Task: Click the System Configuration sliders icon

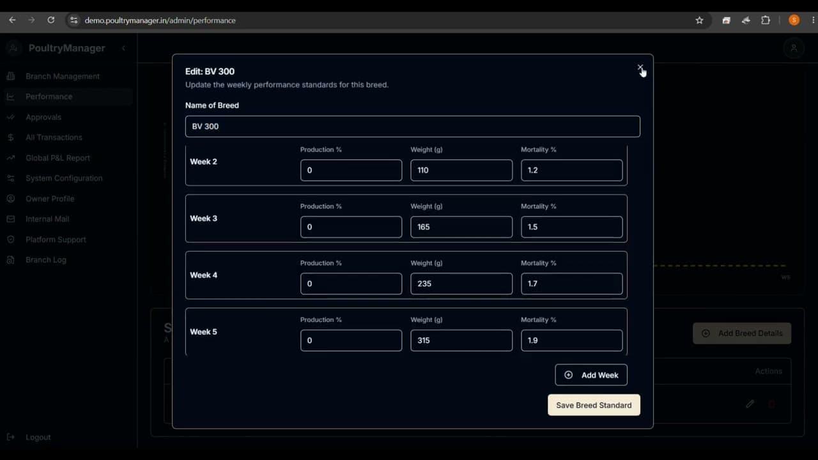Action: 11,178
